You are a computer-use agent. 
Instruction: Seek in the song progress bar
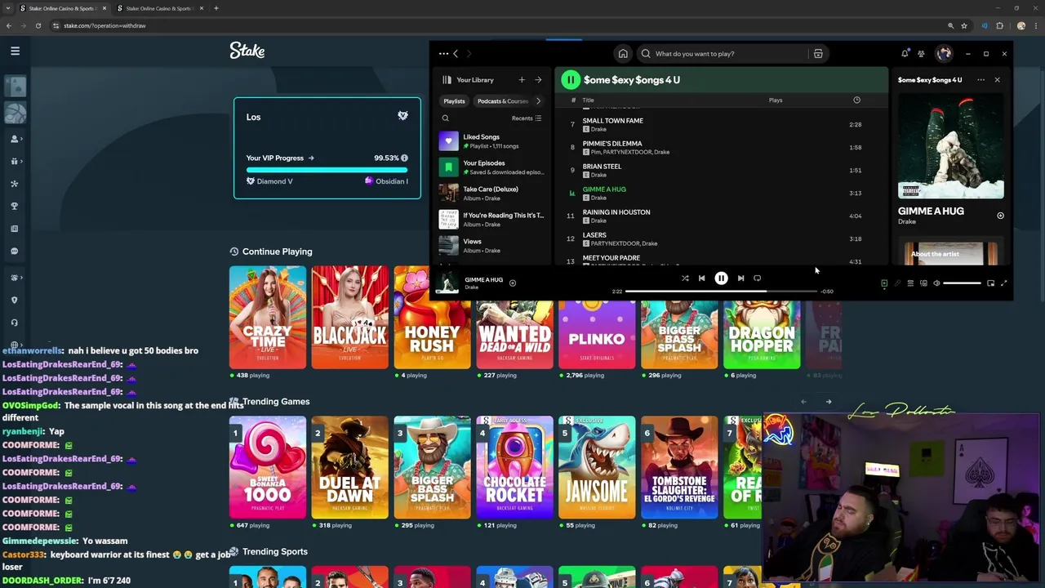pos(721,291)
